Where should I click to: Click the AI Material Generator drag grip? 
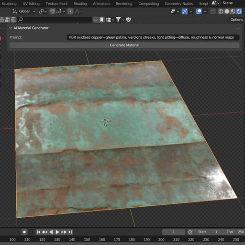point(238,28)
